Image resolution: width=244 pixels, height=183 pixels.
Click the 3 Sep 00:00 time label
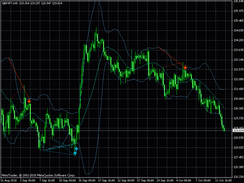[x=28, y=181]
